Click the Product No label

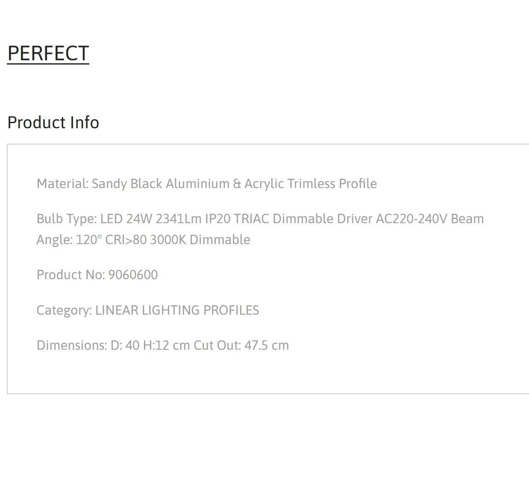[x=71, y=274]
